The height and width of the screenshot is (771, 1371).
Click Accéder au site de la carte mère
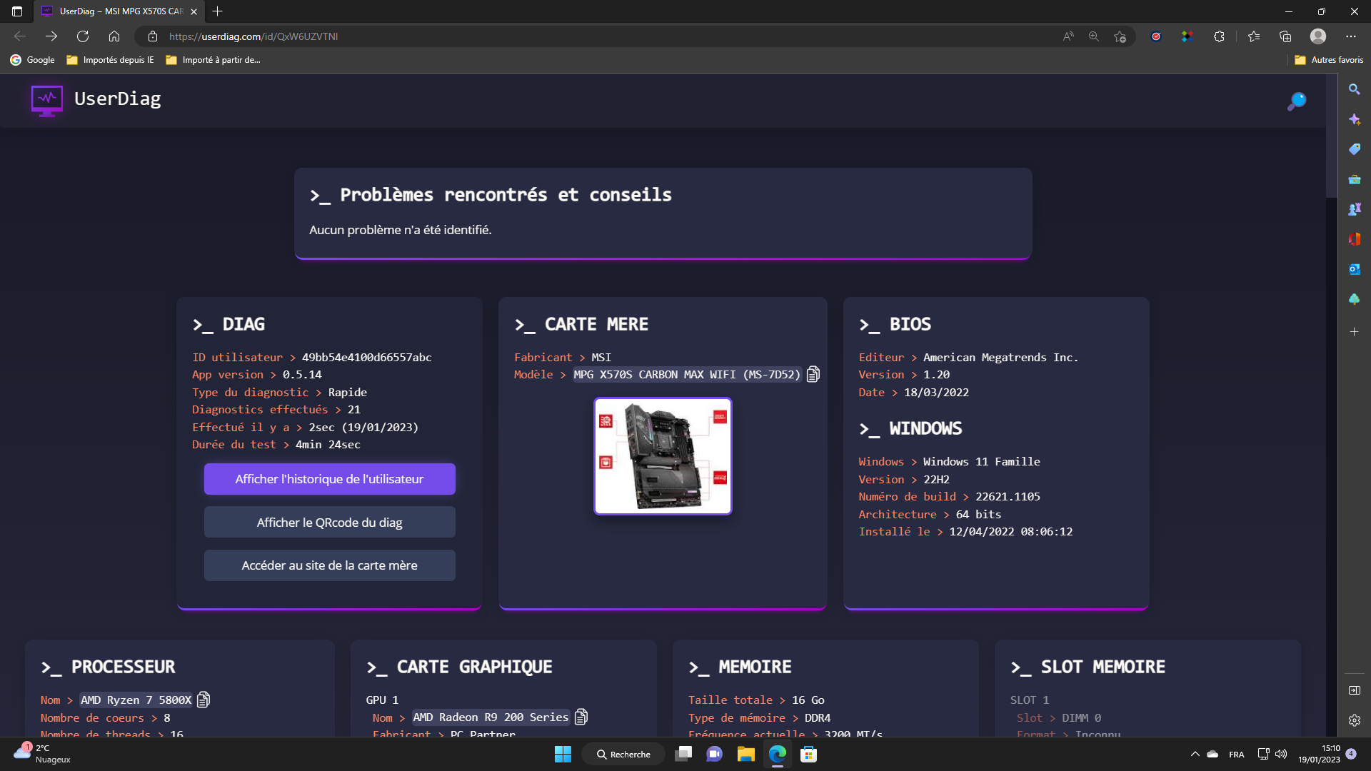click(x=329, y=565)
